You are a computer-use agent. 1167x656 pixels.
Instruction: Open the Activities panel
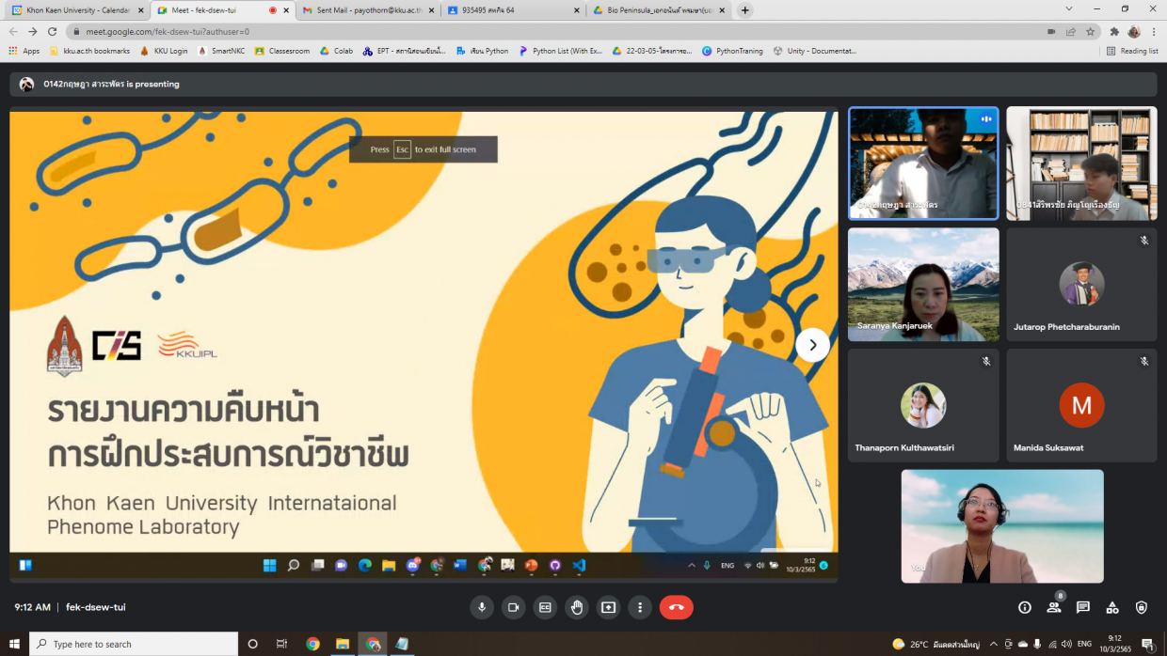pos(1112,607)
